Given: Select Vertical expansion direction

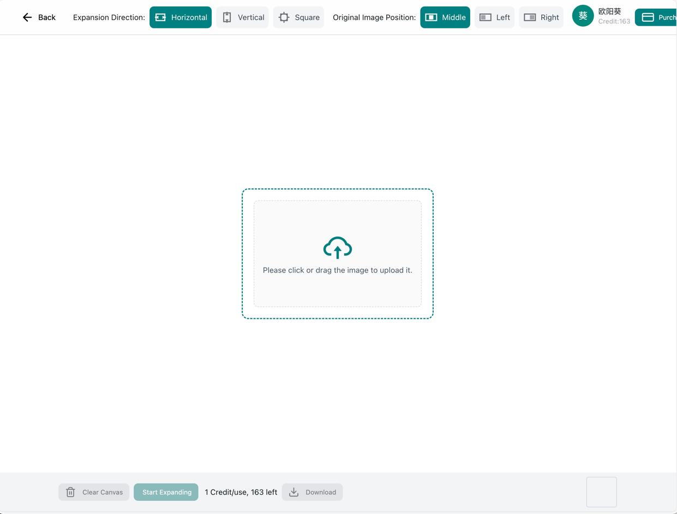Looking at the screenshot, I should point(243,17).
